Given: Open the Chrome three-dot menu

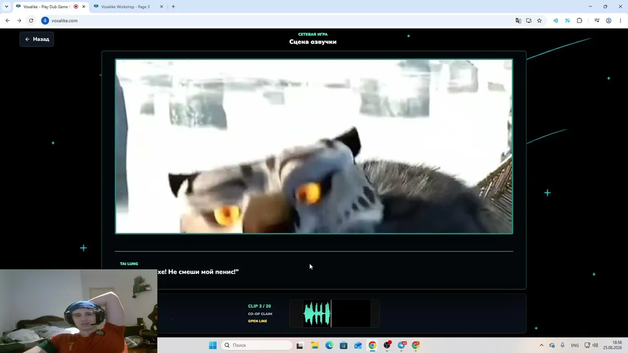Looking at the screenshot, I should tap(621, 21).
